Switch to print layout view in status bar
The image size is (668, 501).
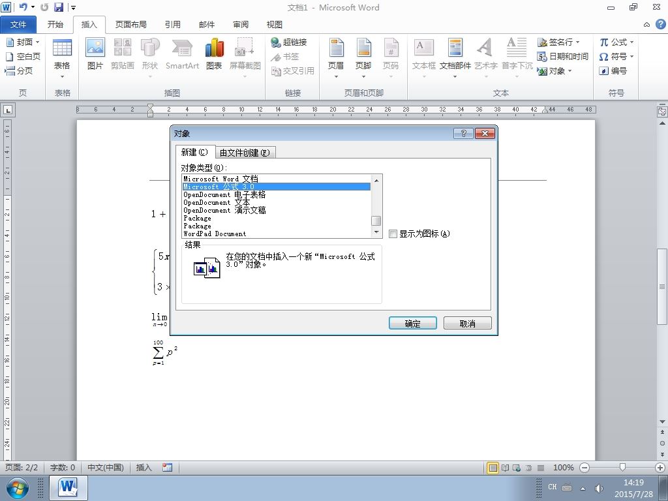click(493, 468)
